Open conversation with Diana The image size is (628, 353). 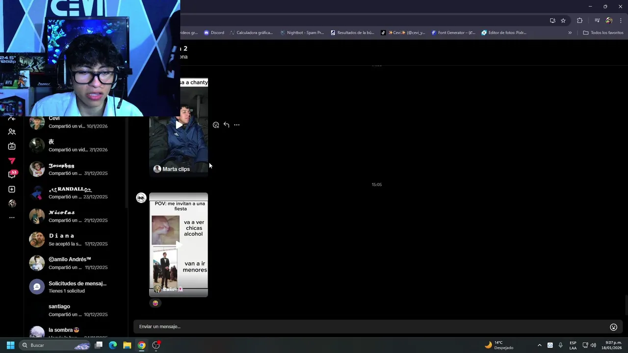76,240
